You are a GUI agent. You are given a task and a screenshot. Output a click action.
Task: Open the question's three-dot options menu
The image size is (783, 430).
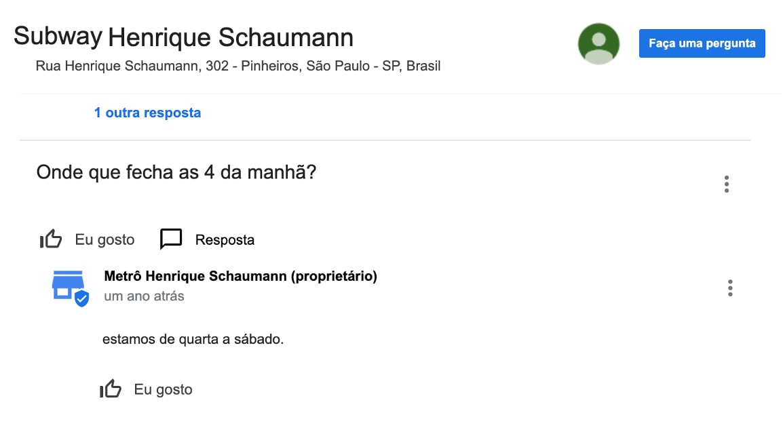[x=727, y=184]
